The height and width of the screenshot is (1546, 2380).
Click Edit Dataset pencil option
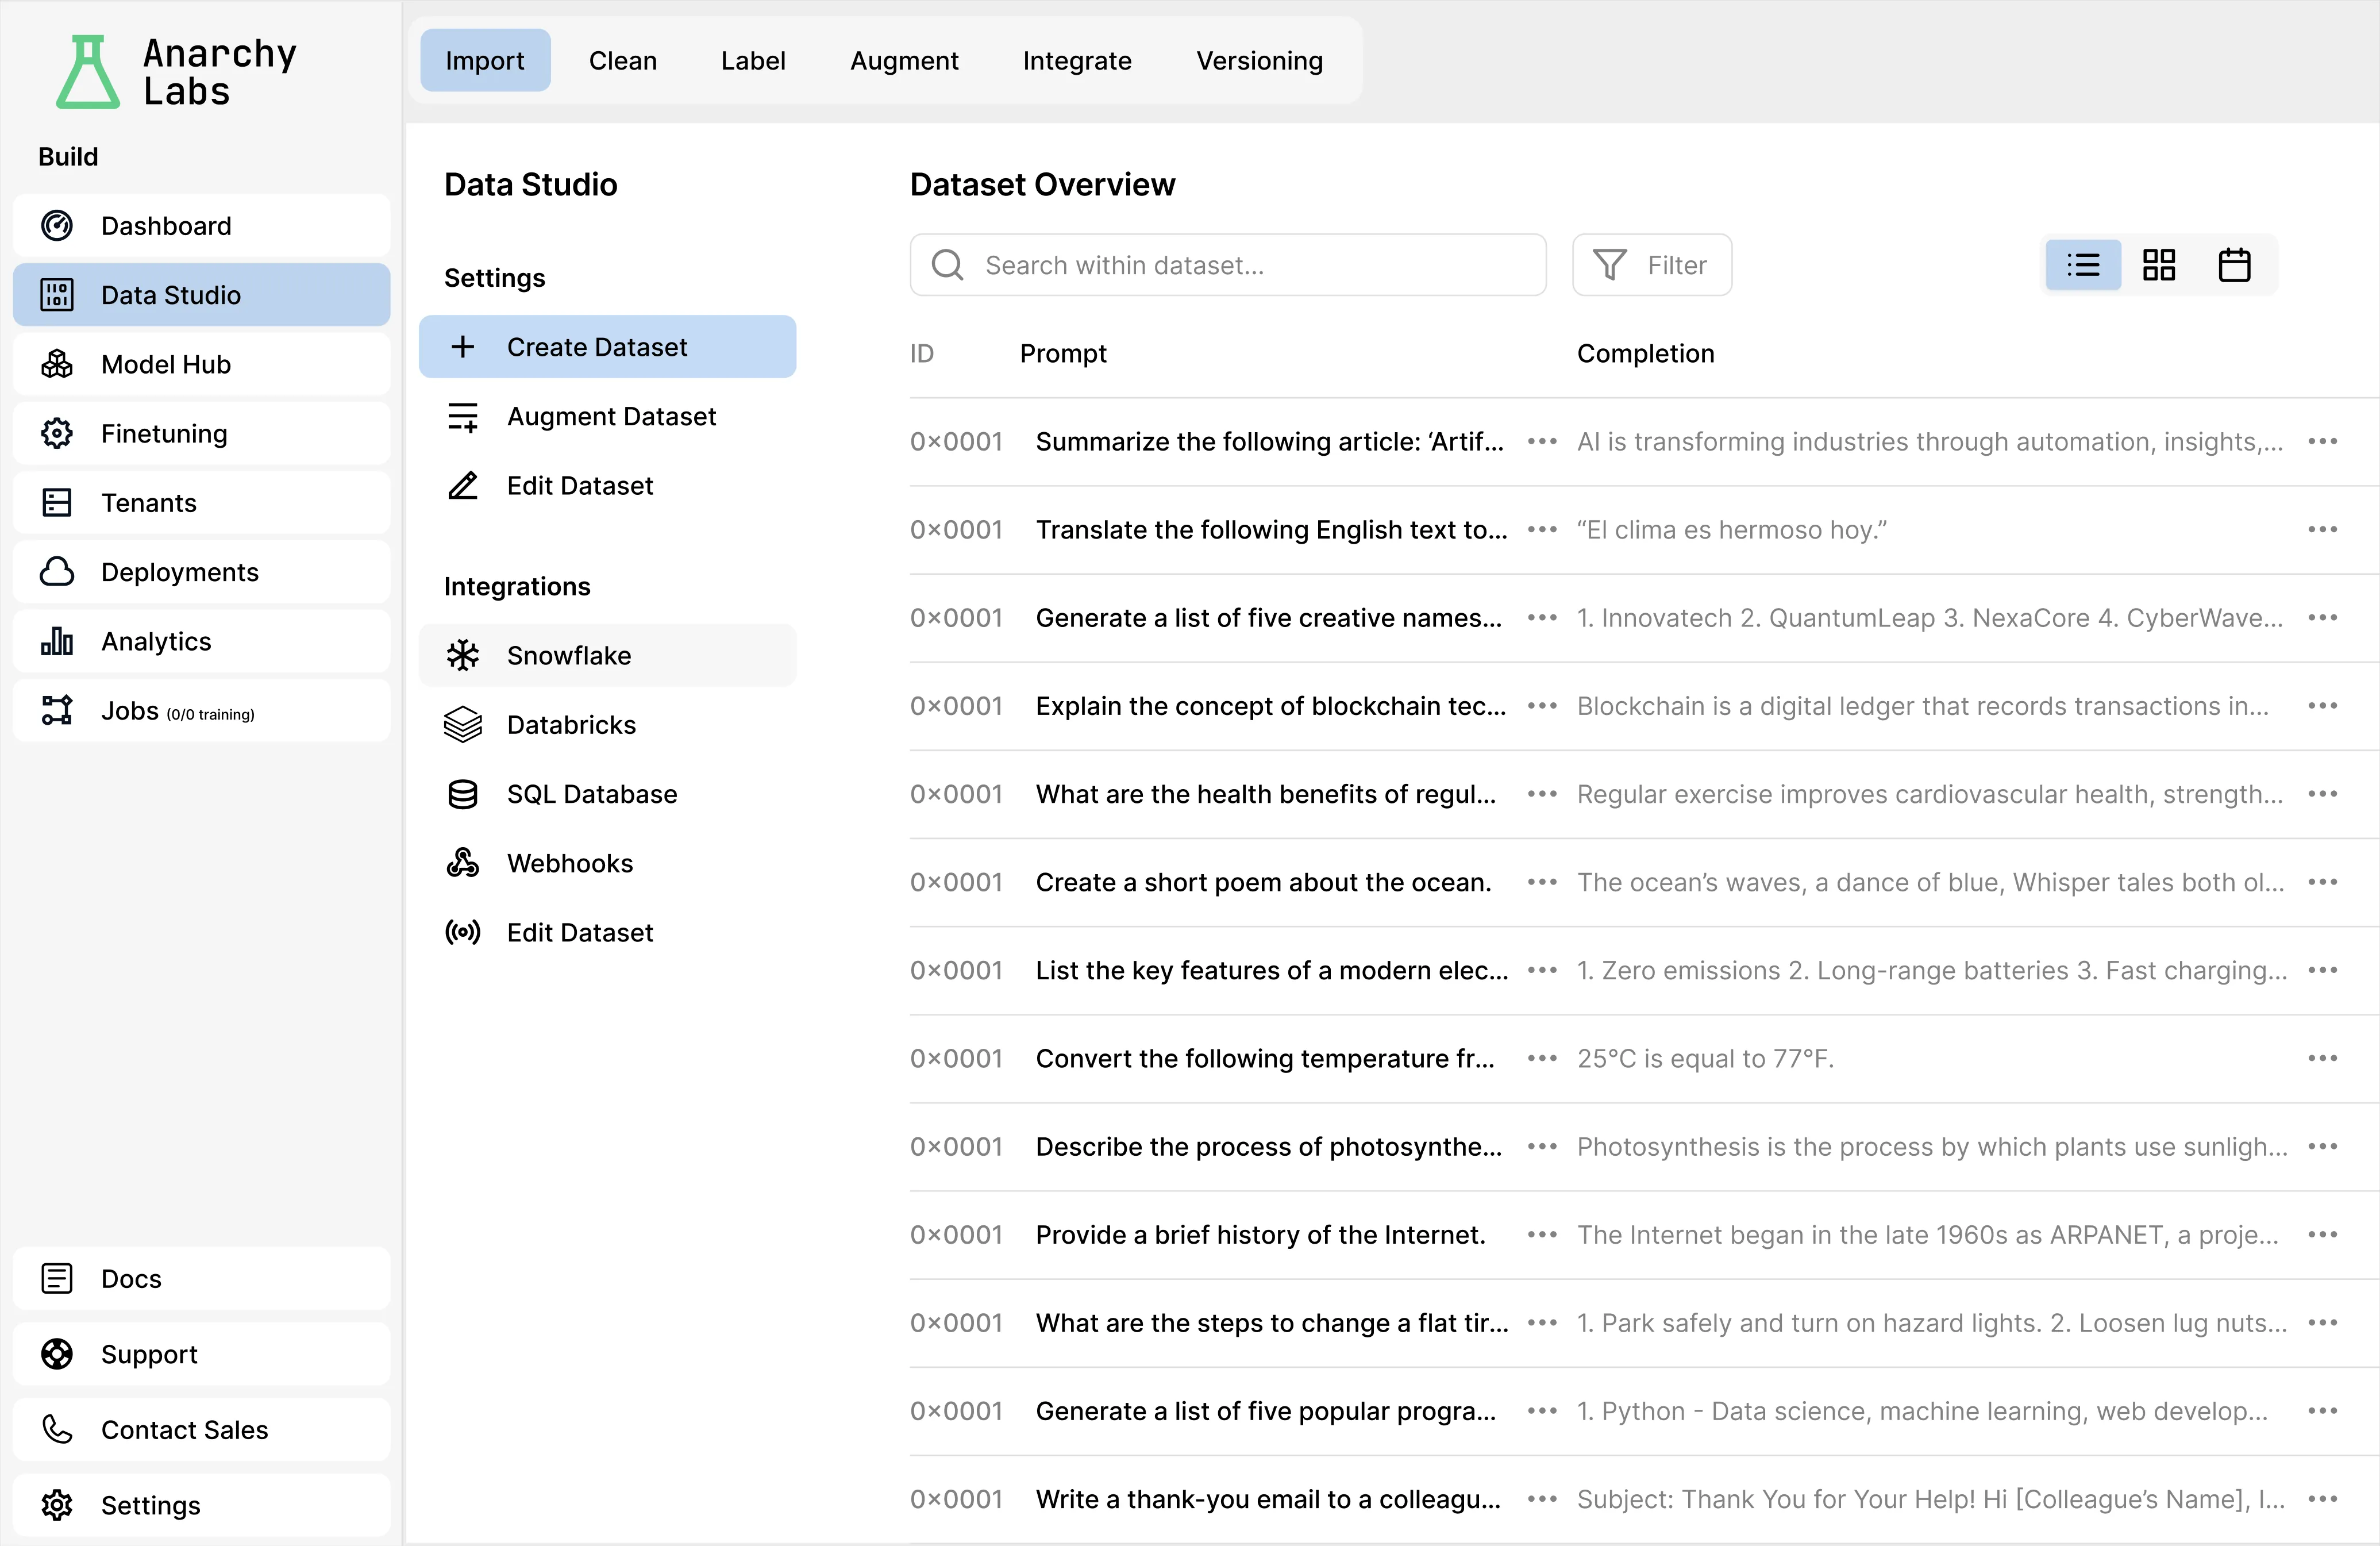click(x=608, y=485)
